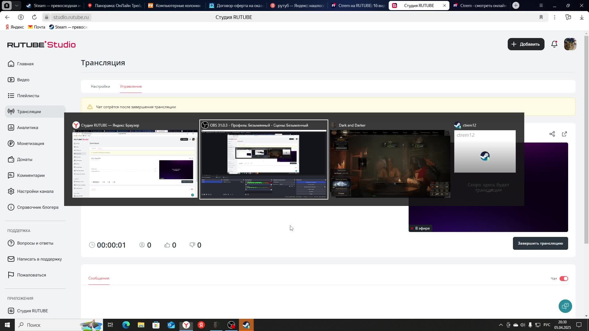Select Dark and Darker window thumbnail
The image size is (589, 331).
[390, 162]
